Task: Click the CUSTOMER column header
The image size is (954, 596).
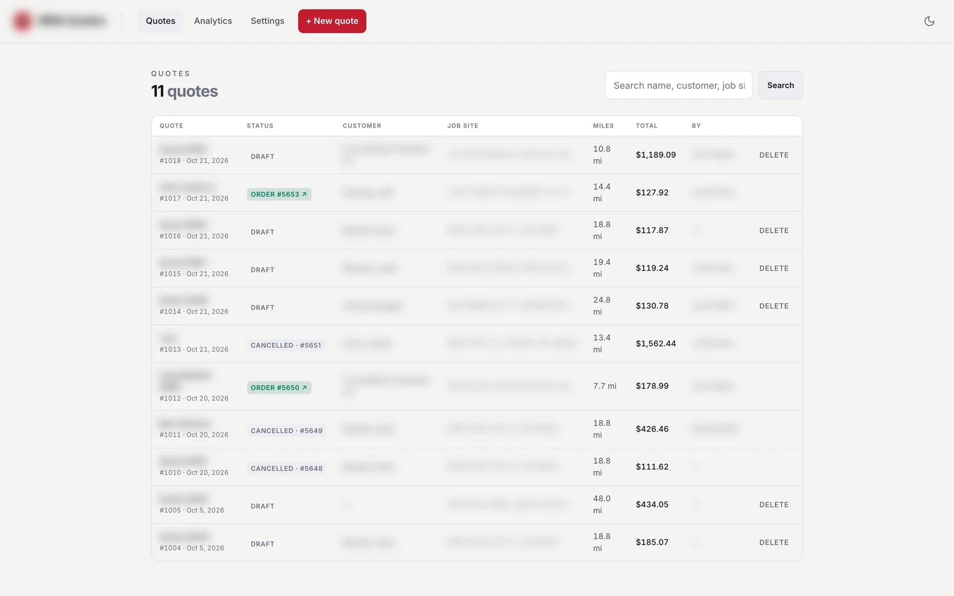Action: [x=362, y=126]
